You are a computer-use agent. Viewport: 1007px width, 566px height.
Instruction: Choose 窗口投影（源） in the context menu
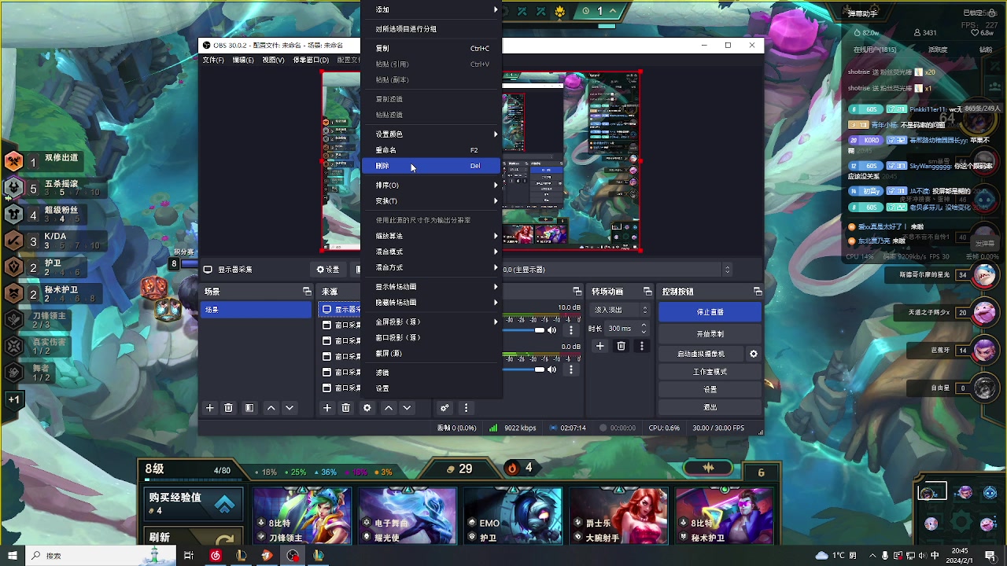coord(432,338)
